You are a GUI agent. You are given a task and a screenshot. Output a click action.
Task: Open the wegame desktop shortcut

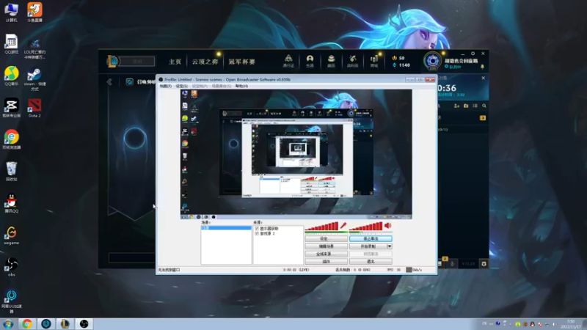(11, 235)
